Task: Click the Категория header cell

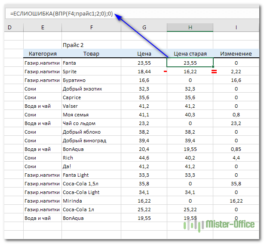Action: (x=43, y=53)
